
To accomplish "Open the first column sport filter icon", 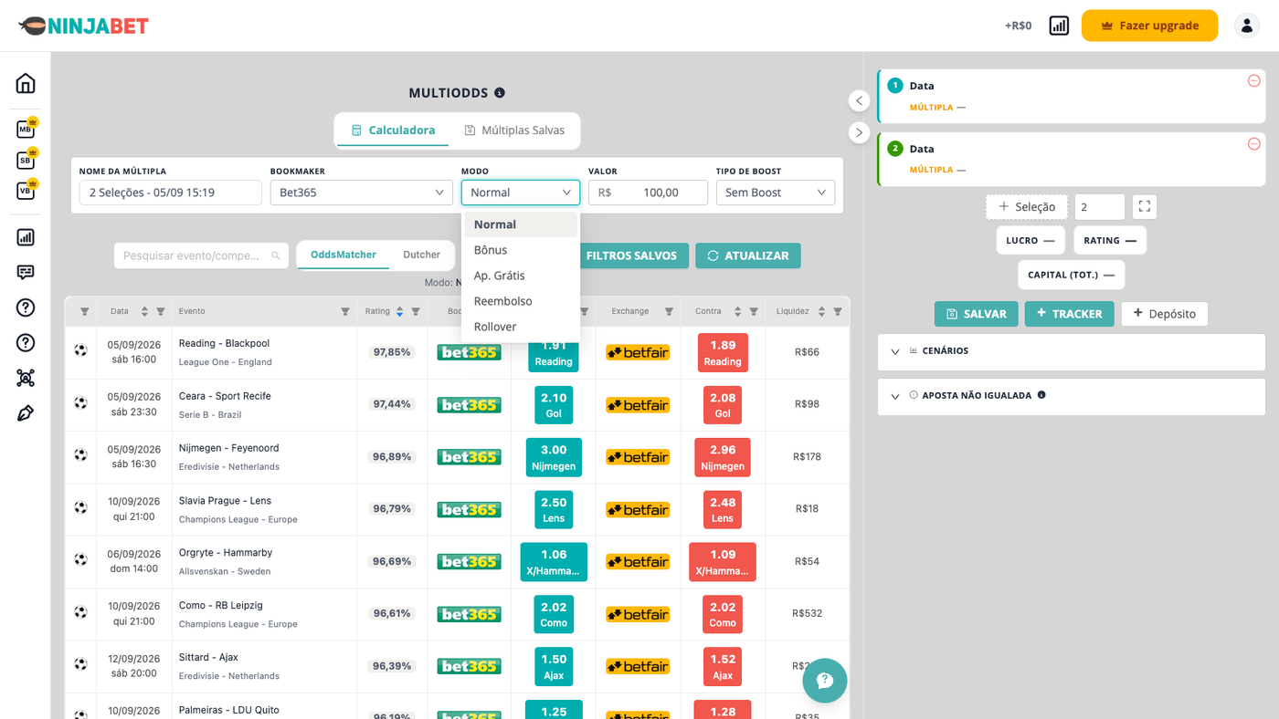I will click(84, 312).
